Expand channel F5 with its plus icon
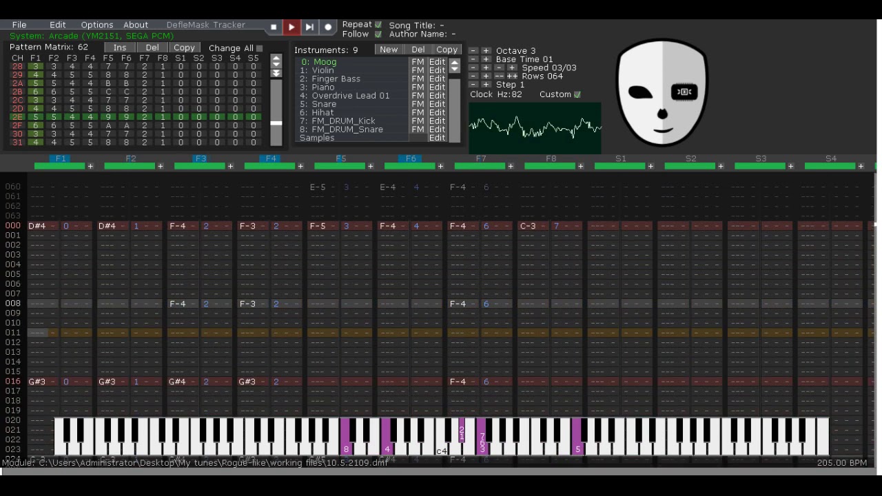 click(371, 166)
